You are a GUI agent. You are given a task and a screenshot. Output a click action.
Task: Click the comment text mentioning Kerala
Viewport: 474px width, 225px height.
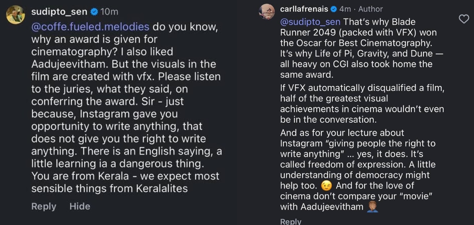[x=125, y=176]
